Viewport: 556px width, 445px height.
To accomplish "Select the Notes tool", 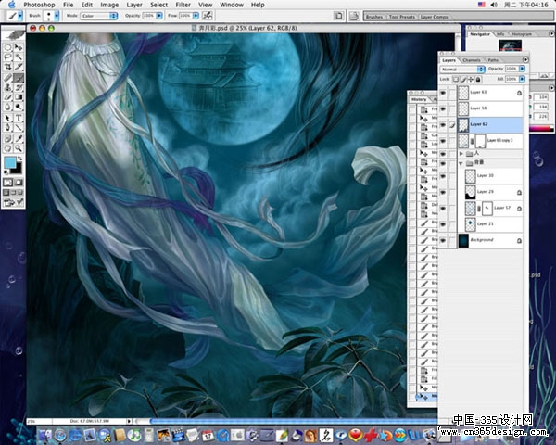I will (x=7, y=139).
